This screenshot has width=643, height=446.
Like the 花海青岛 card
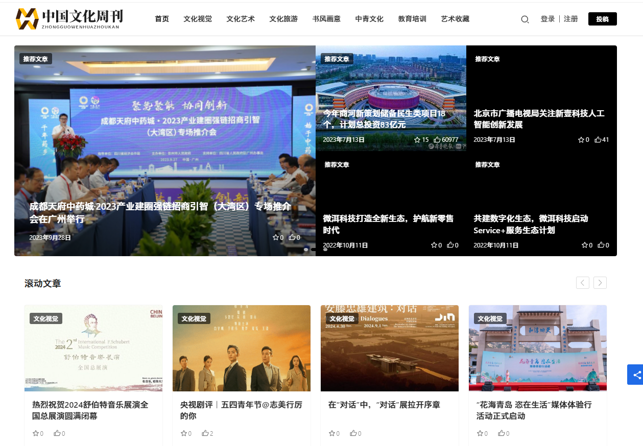pyautogui.click(x=501, y=433)
